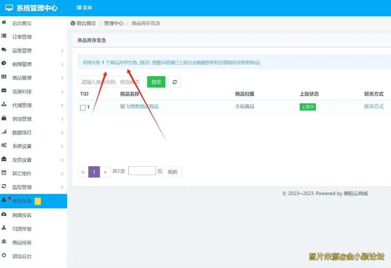Tick the checkbox for TID 1 row
The height and width of the screenshot is (268, 391).
83,108
